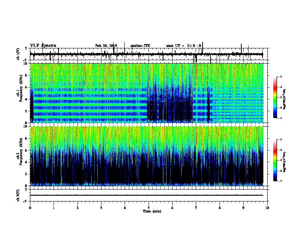
Task: Click the '-7' label on ch.2 color scale
Action: (280, 181)
